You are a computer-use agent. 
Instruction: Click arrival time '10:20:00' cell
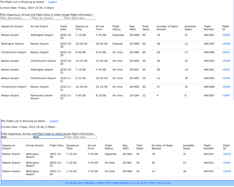click(101, 78)
